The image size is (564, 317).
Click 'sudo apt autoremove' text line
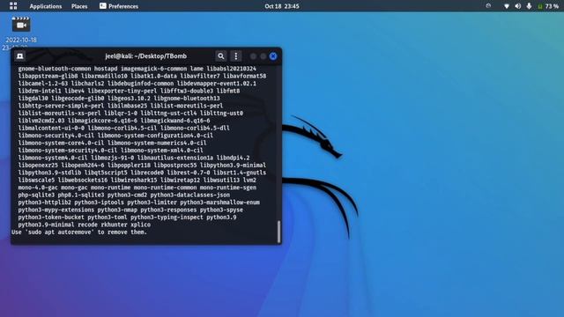tap(79, 232)
